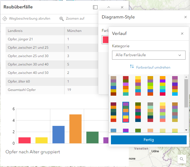Click the red color swatch in Diagramm-Style

tap(105, 40)
